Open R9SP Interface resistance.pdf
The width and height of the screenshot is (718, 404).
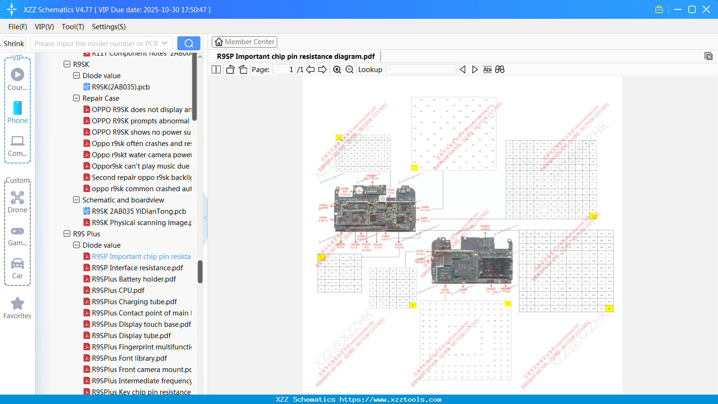click(133, 267)
